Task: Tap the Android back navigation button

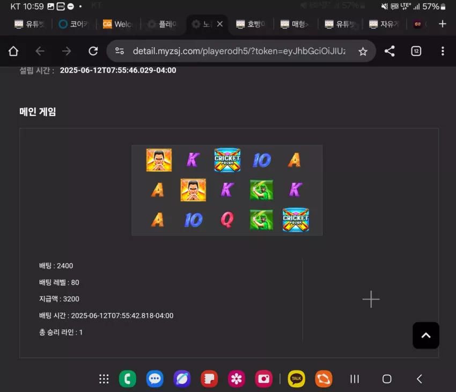Action: 420,379
